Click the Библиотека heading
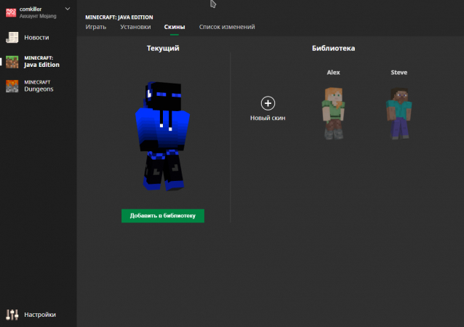 pyautogui.click(x=333, y=48)
